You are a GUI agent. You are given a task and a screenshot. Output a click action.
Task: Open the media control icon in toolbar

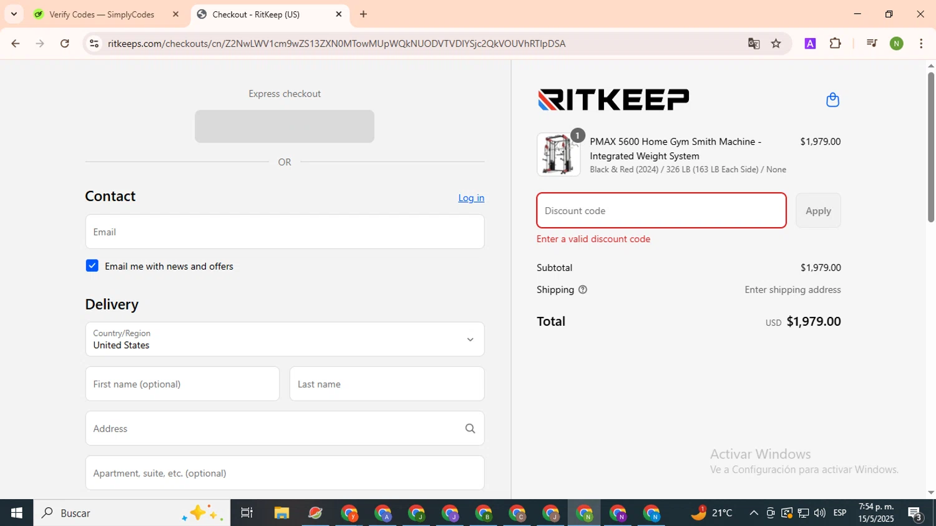(x=872, y=43)
